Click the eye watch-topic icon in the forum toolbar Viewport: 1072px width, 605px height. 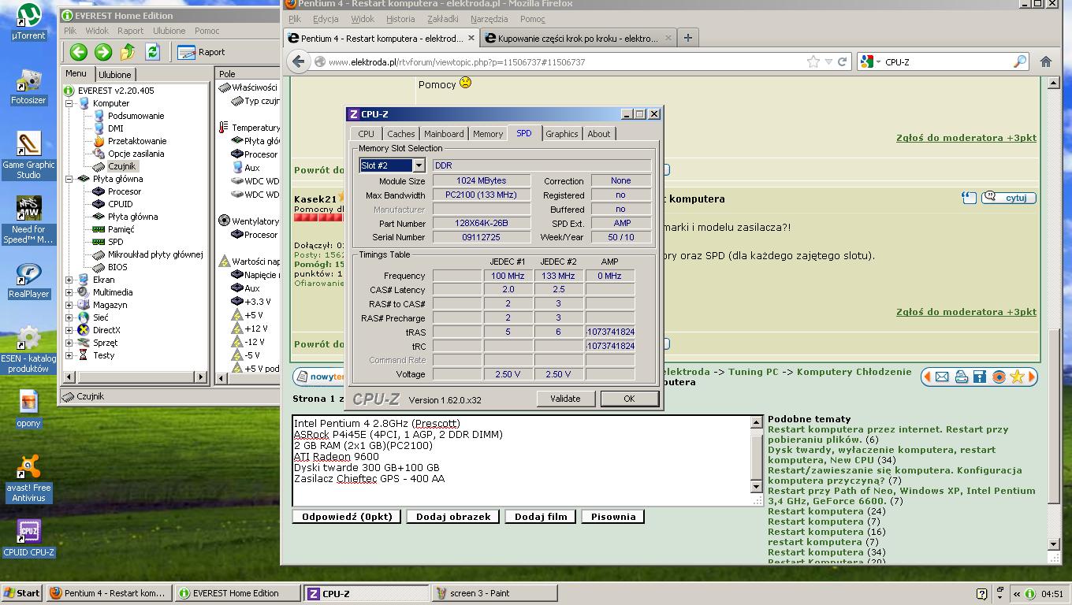(999, 377)
